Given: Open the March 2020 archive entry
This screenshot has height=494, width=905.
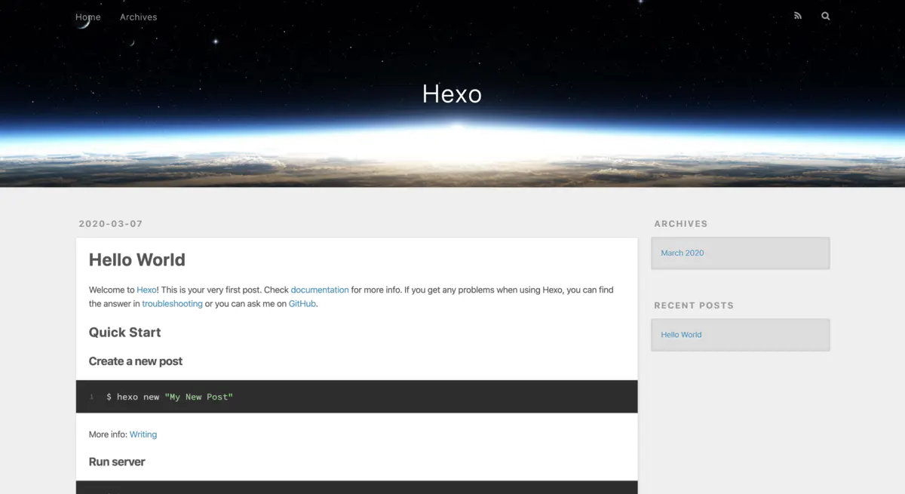Looking at the screenshot, I should (x=683, y=253).
